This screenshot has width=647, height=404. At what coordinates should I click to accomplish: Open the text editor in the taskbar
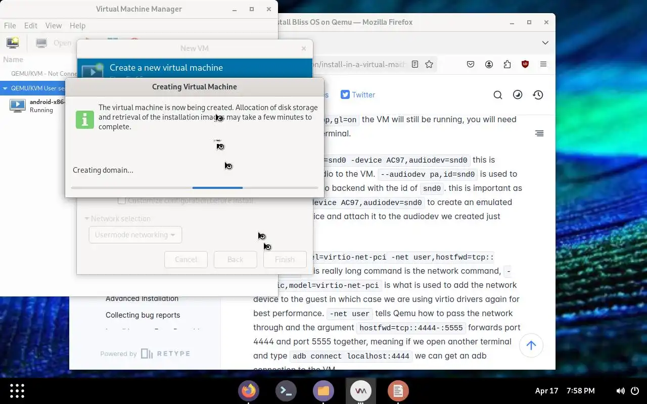(x=398, y=390)
